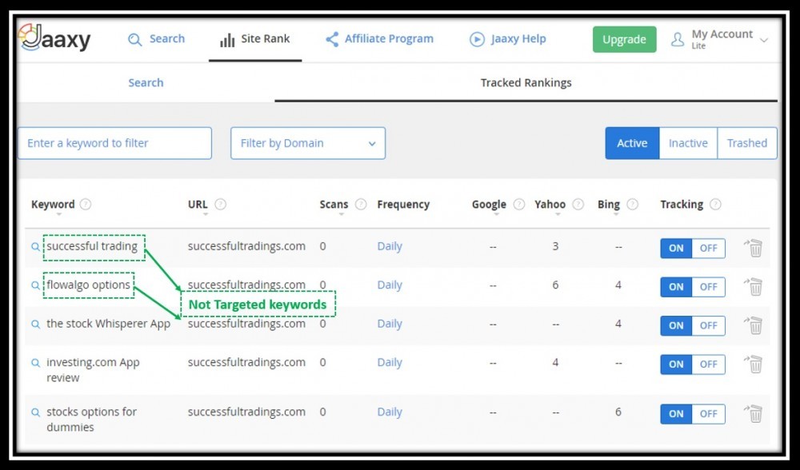Open Jaaxy Help
Image resolution: width=800 pixels, height=470 pixels.
click(x=508, y=38)
